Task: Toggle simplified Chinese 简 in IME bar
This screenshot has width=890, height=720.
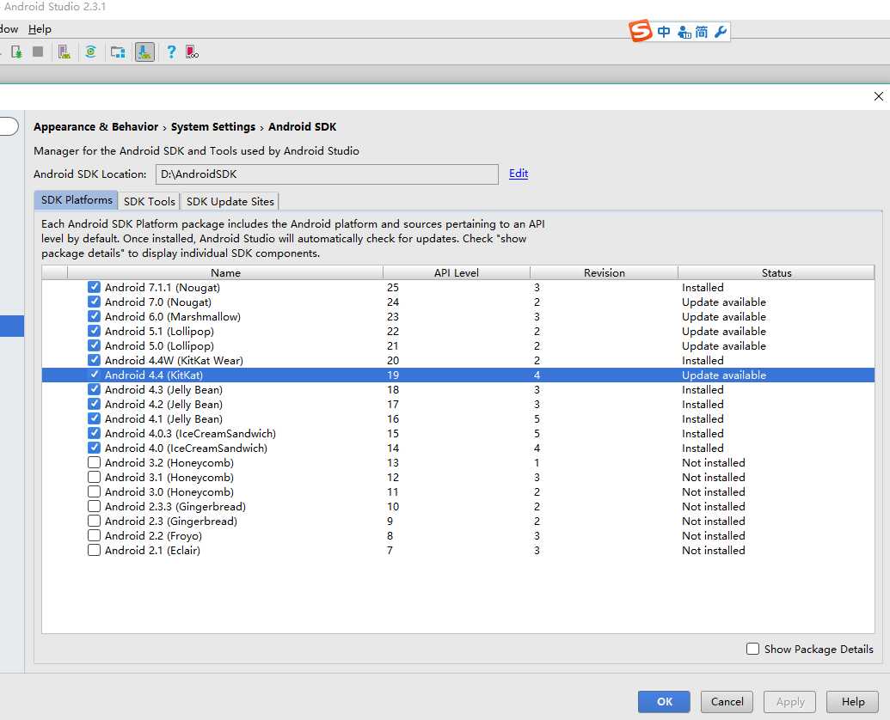Action: coord(702,32)
